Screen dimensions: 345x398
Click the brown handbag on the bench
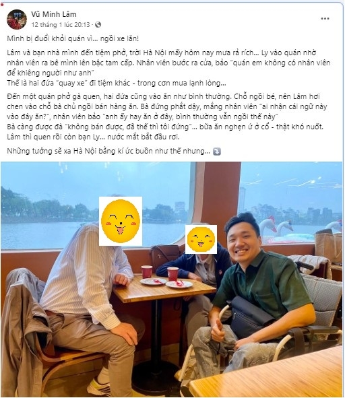pos(164,258)
